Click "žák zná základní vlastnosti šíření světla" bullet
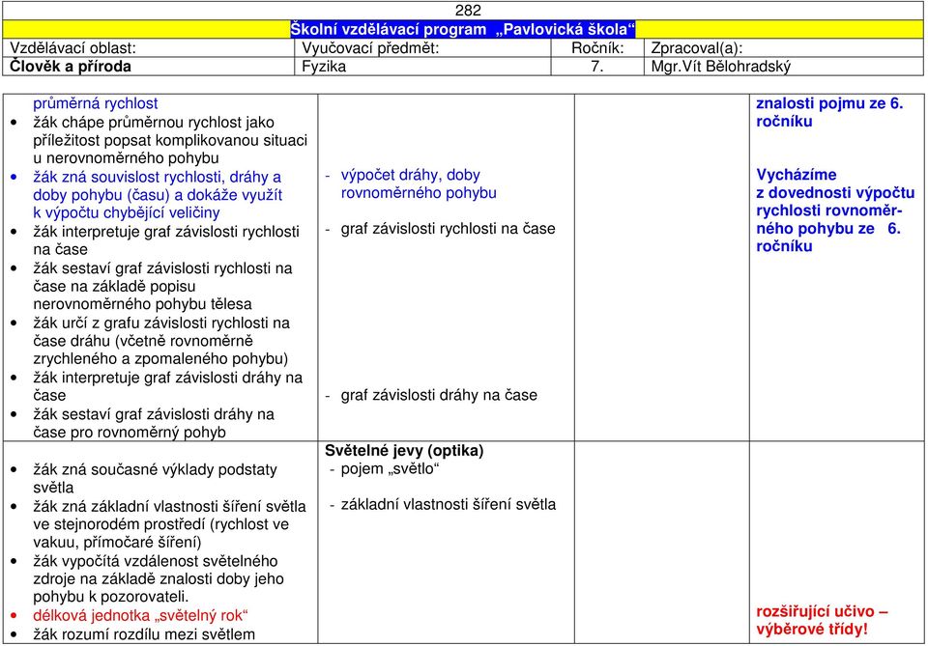The width and height of the screenshot is (928, 646). coord(169,507)
